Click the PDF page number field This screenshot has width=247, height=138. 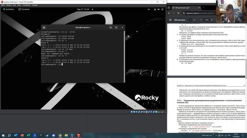[x=191, y=20]
